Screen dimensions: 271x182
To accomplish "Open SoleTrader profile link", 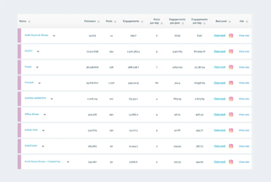I will [x=31, y=146].
